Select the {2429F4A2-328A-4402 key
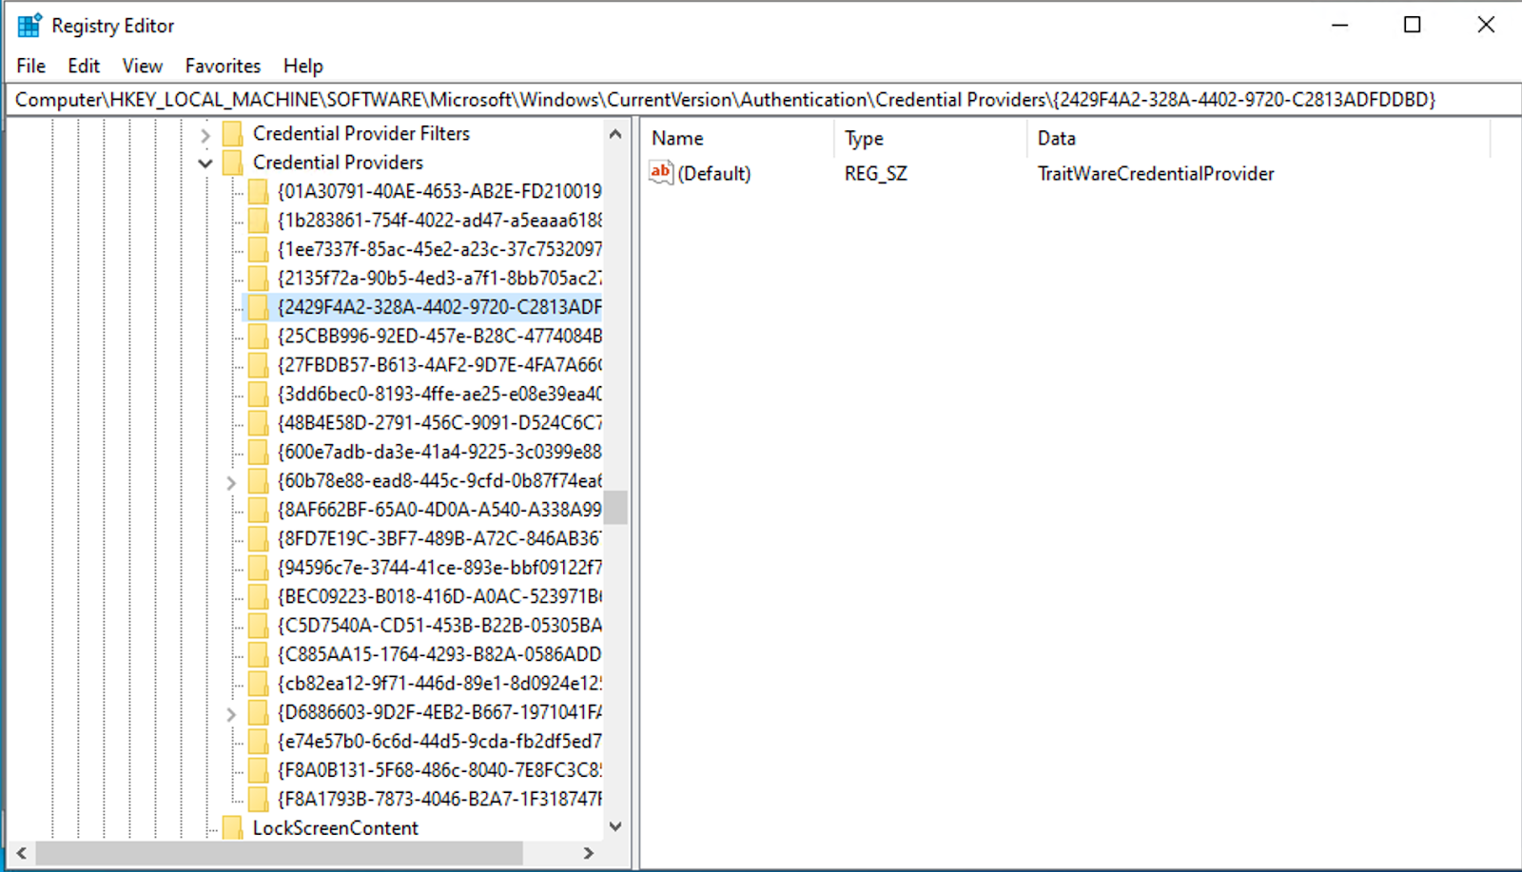Image resolution: width=1522 pixels, height=872 pixels. click(439, 307)
